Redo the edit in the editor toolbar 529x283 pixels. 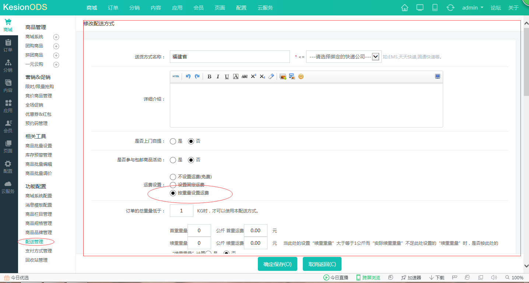[x=197, y=76]
